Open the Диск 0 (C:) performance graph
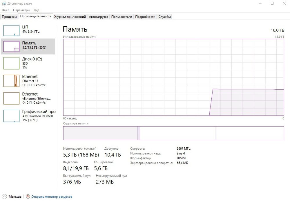 (11, 63)
